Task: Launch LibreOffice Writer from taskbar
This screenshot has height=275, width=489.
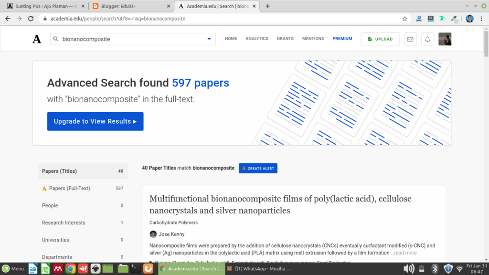Action: click(33, 268)
